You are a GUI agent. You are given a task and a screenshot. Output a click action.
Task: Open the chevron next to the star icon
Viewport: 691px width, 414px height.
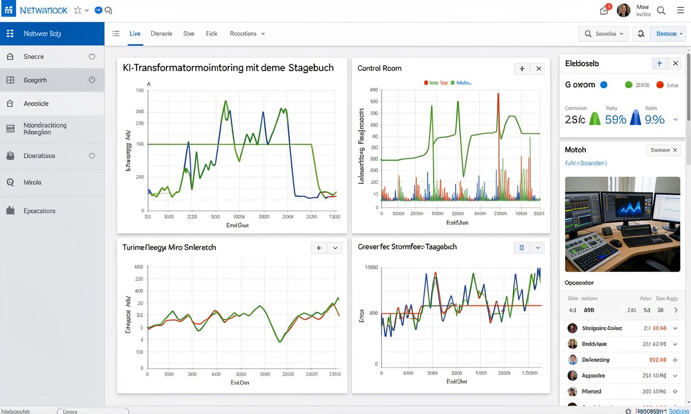click(x=86, y=10)
